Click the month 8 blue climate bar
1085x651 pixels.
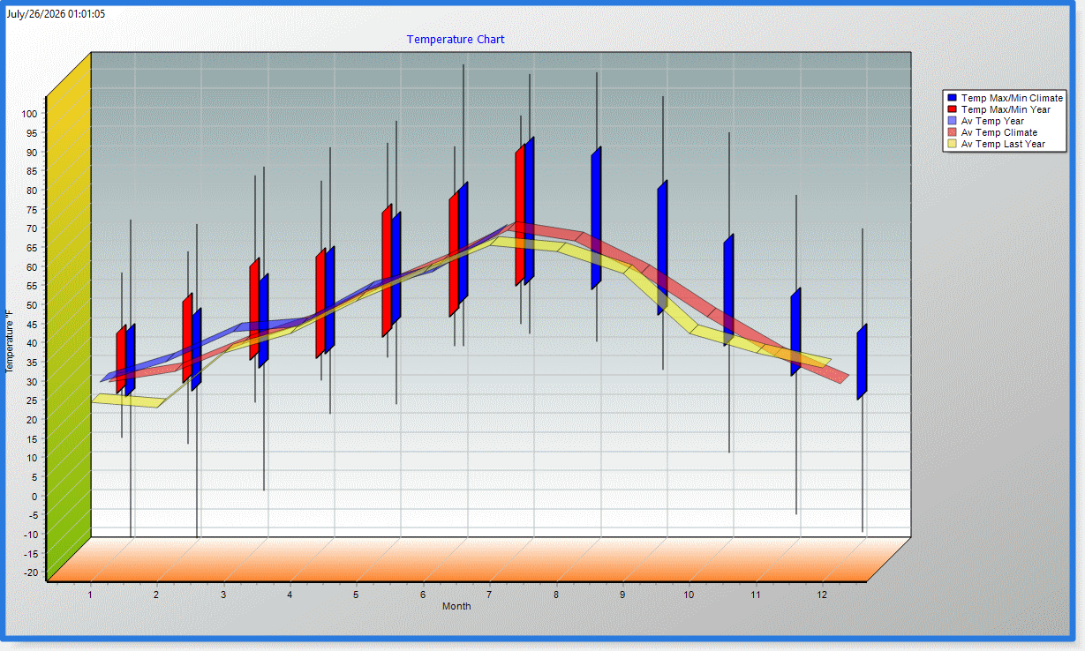[596, 218]
